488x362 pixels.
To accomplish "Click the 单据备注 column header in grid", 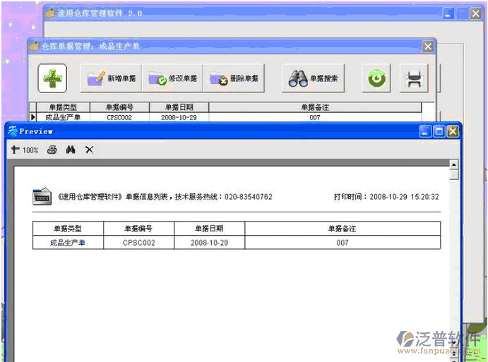I will pyautogui.click(x=315, y=107).
